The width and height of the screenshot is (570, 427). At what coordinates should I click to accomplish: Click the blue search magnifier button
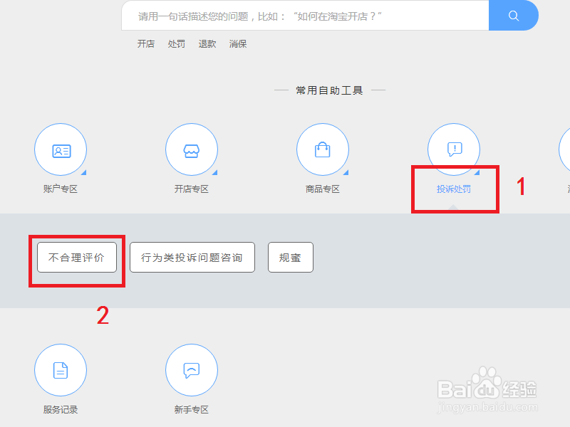point(513,16)
